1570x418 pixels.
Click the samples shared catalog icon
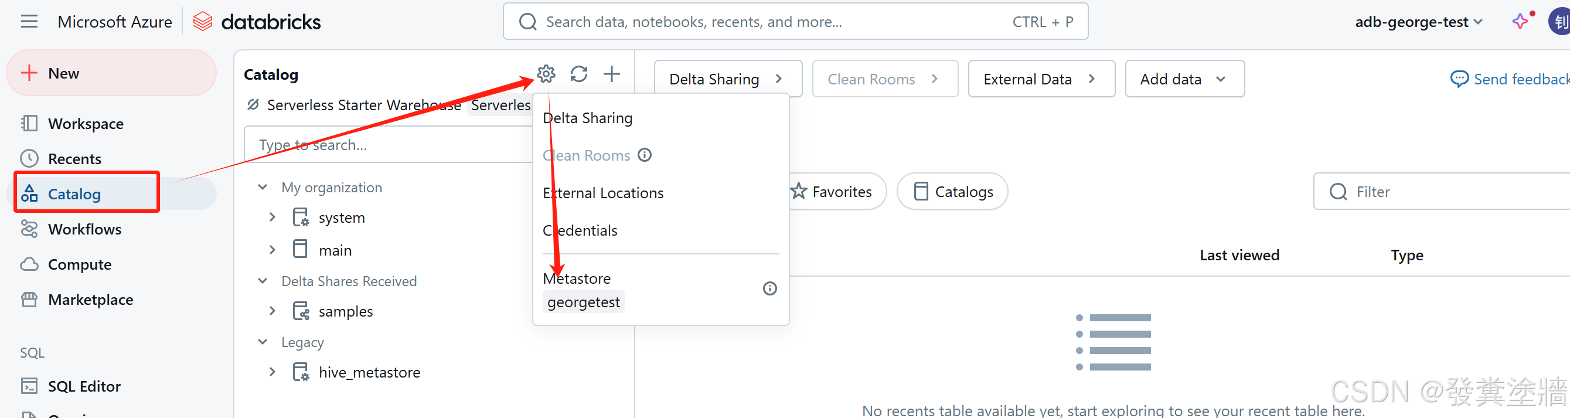coord(301,311)
